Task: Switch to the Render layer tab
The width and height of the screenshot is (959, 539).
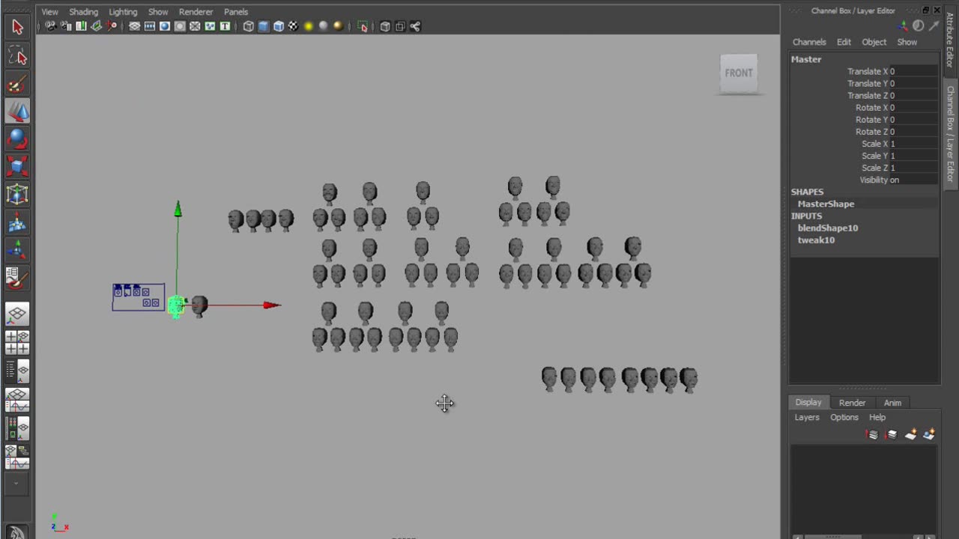Action: coord(852,403)
